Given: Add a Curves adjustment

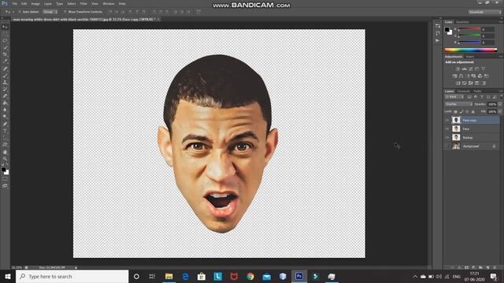Looking at the screenshot, I should [x=471, y=68].
